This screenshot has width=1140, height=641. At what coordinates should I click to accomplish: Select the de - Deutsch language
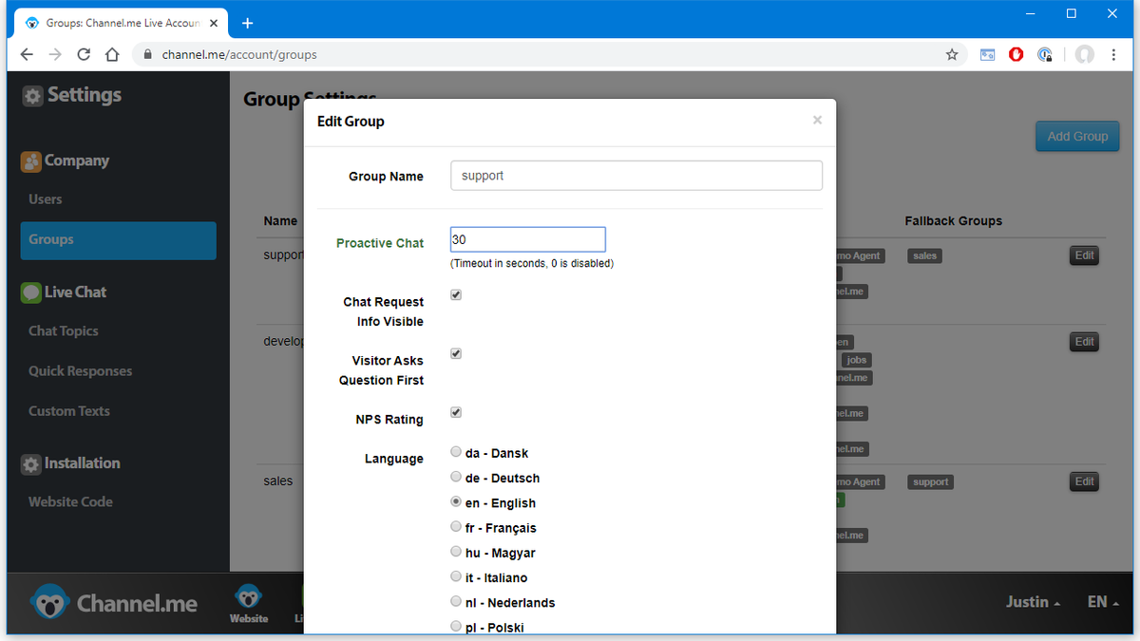(x=456, y=477)
